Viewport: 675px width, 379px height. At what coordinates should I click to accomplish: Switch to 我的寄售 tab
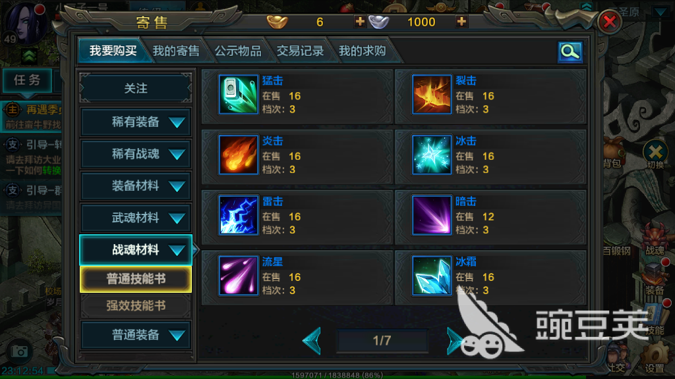pos(176,51)
